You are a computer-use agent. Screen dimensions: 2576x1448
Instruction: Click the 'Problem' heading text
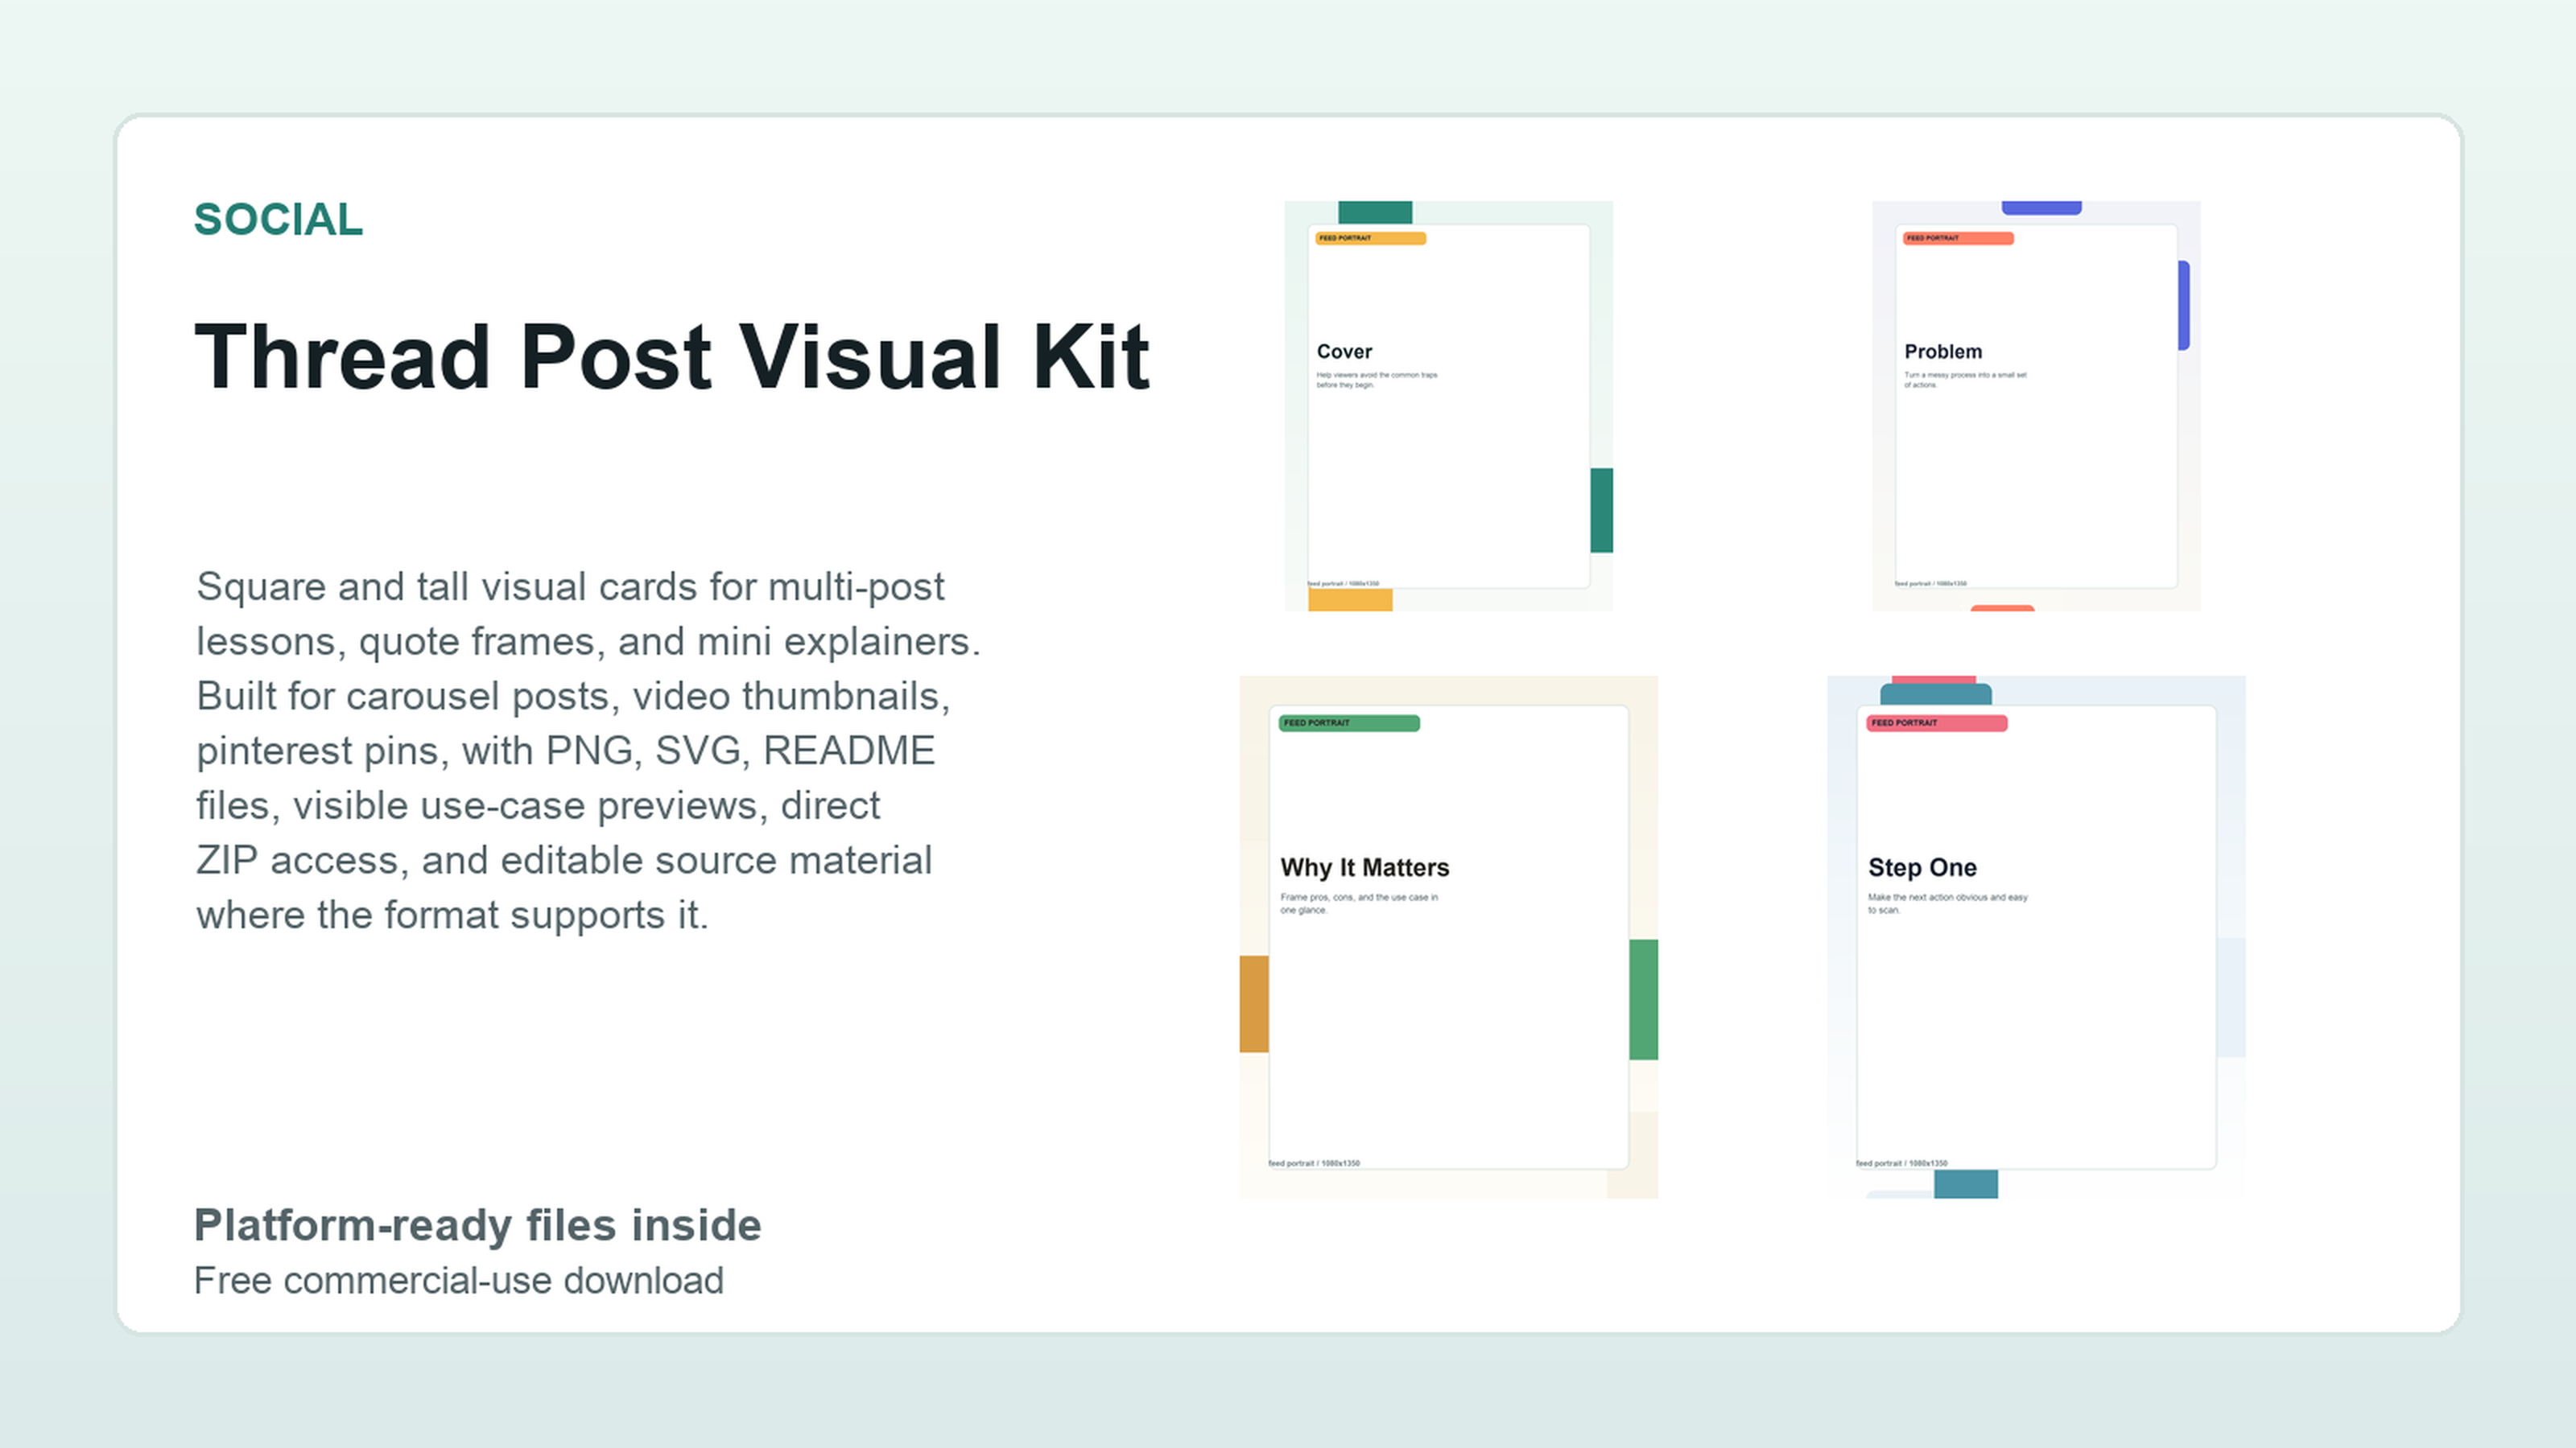tap(1943, 352)
